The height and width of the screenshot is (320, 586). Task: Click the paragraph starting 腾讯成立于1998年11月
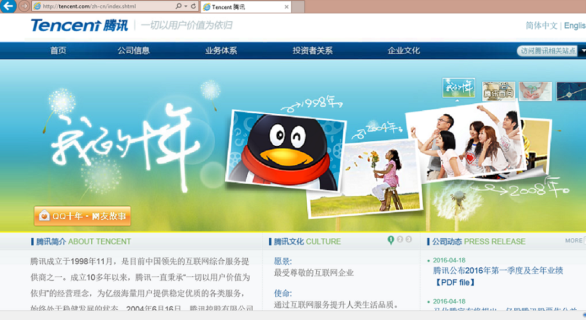[x=141, y=285]
